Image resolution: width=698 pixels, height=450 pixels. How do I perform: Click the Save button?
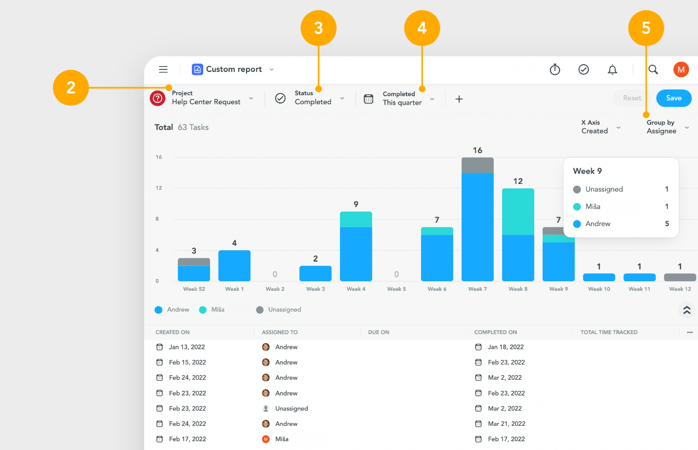pos(673,98)
